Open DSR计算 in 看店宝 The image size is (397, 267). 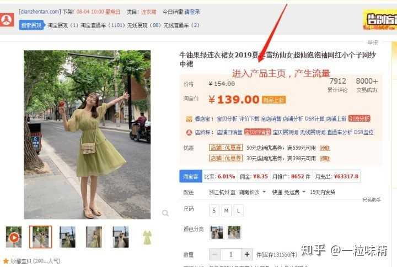(x=314, y=118)
